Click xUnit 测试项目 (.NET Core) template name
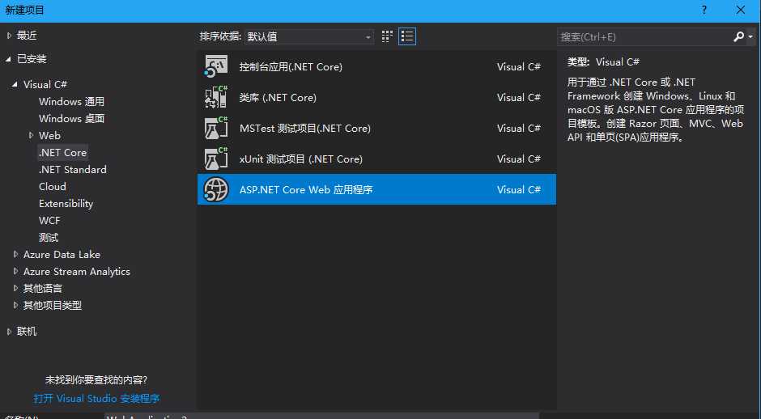 [301, 159]
